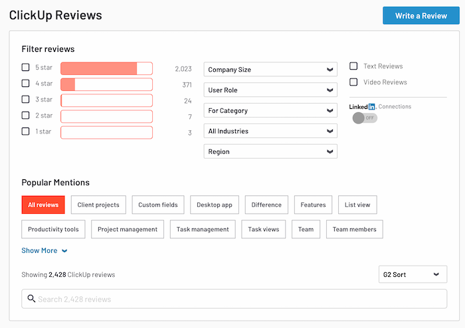Click the 24 three-star count

click(188, 101)
